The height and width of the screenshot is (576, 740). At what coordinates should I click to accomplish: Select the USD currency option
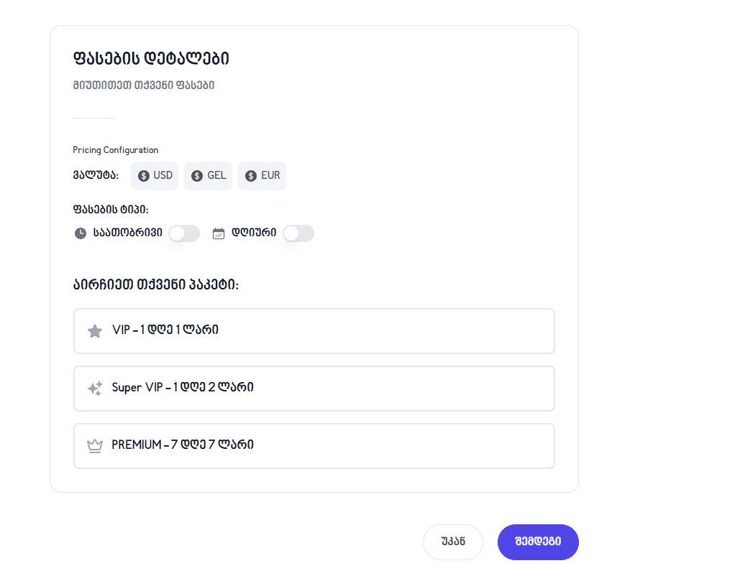[155, 175]
